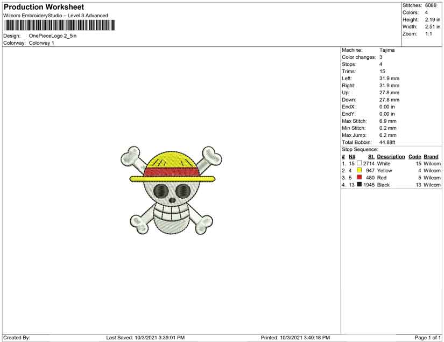Viewport: 444px width, 342px height.
Task: Click the Min Stitch value 0.2 mm
Action: point(388,128)
